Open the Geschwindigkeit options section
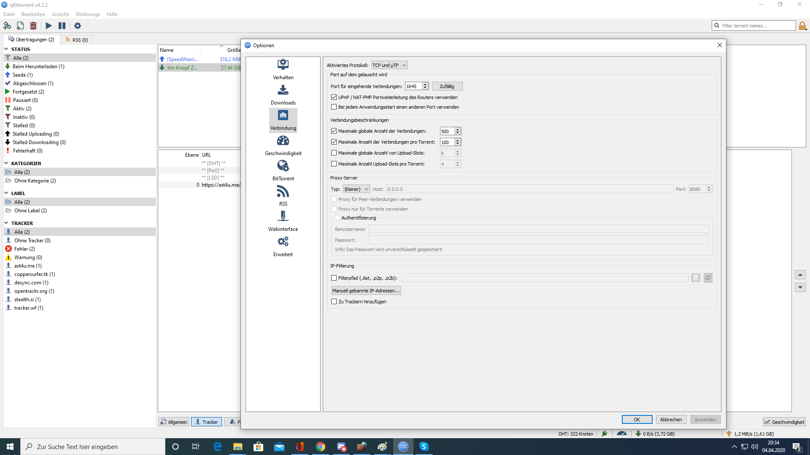The image size is (810, 455). (283, 145)
